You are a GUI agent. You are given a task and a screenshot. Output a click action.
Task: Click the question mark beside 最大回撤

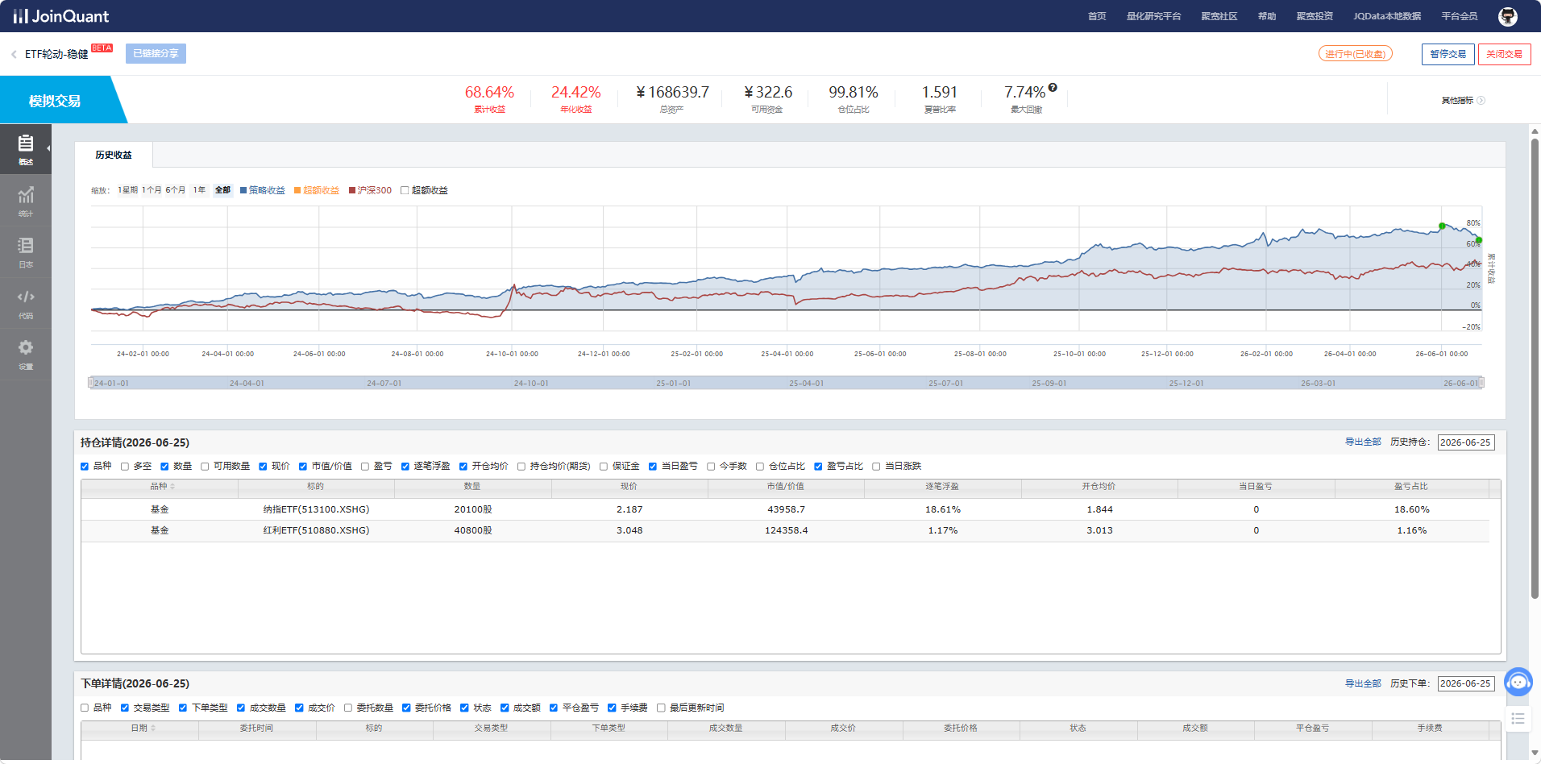[x=1053, y=88]
